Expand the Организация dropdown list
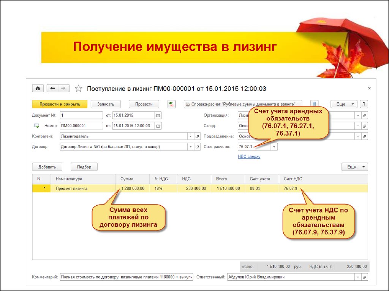Screen dimensions: 389x291 358,115
